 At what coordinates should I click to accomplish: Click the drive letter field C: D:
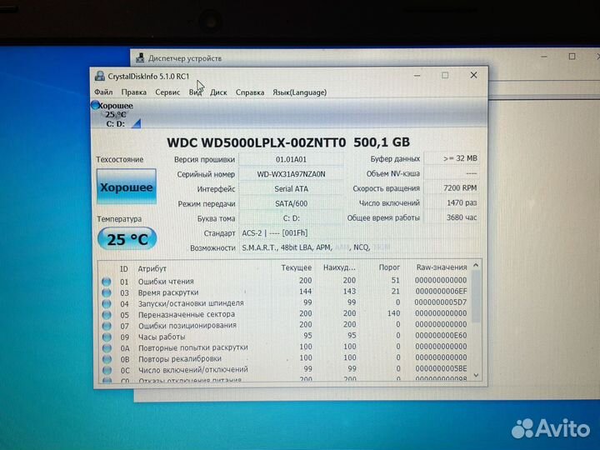(291, 218)
